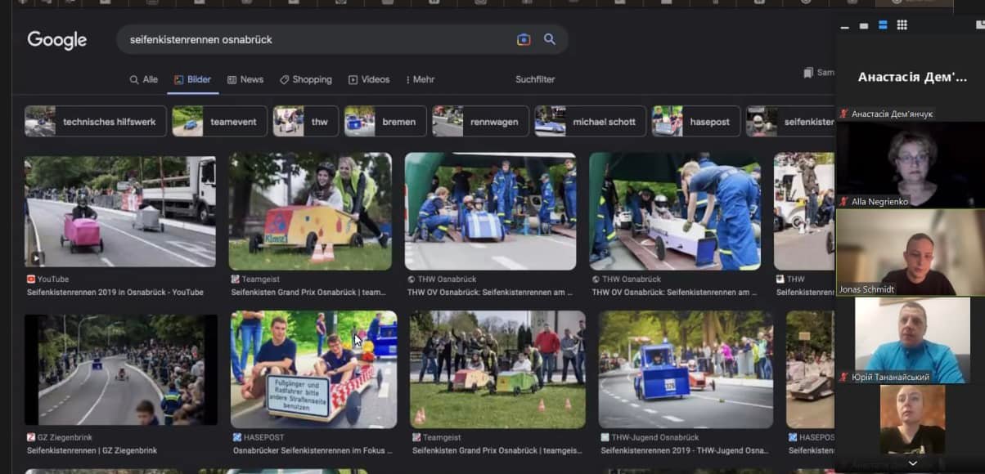This screenshot has width=985, height=474.
Task: Select the bremen suggestion chip
Action: 385,121
